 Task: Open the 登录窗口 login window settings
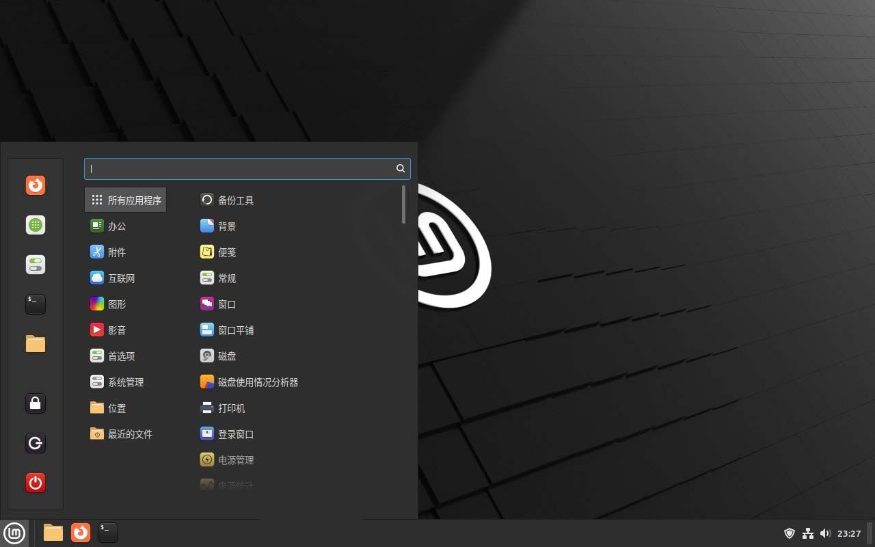234,433
